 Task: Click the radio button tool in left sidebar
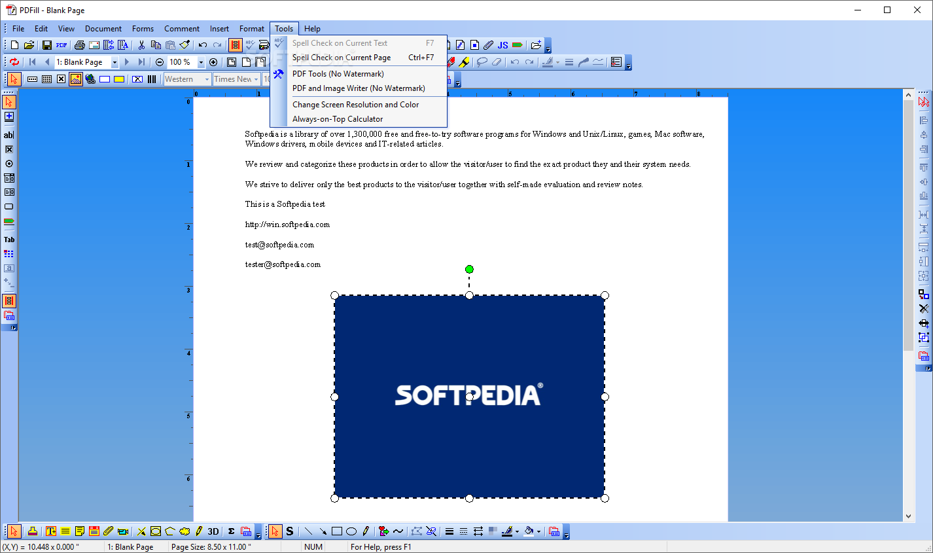coord(9,164)
